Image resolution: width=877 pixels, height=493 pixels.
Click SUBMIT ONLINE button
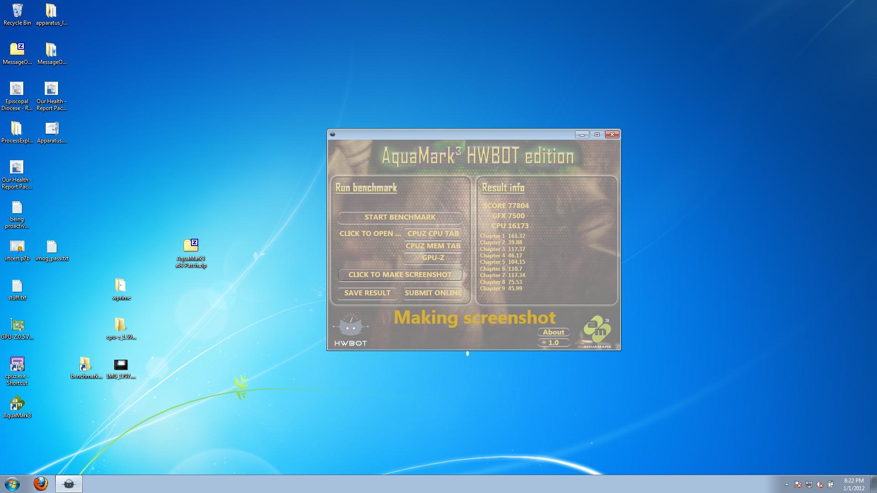[433, 293]
